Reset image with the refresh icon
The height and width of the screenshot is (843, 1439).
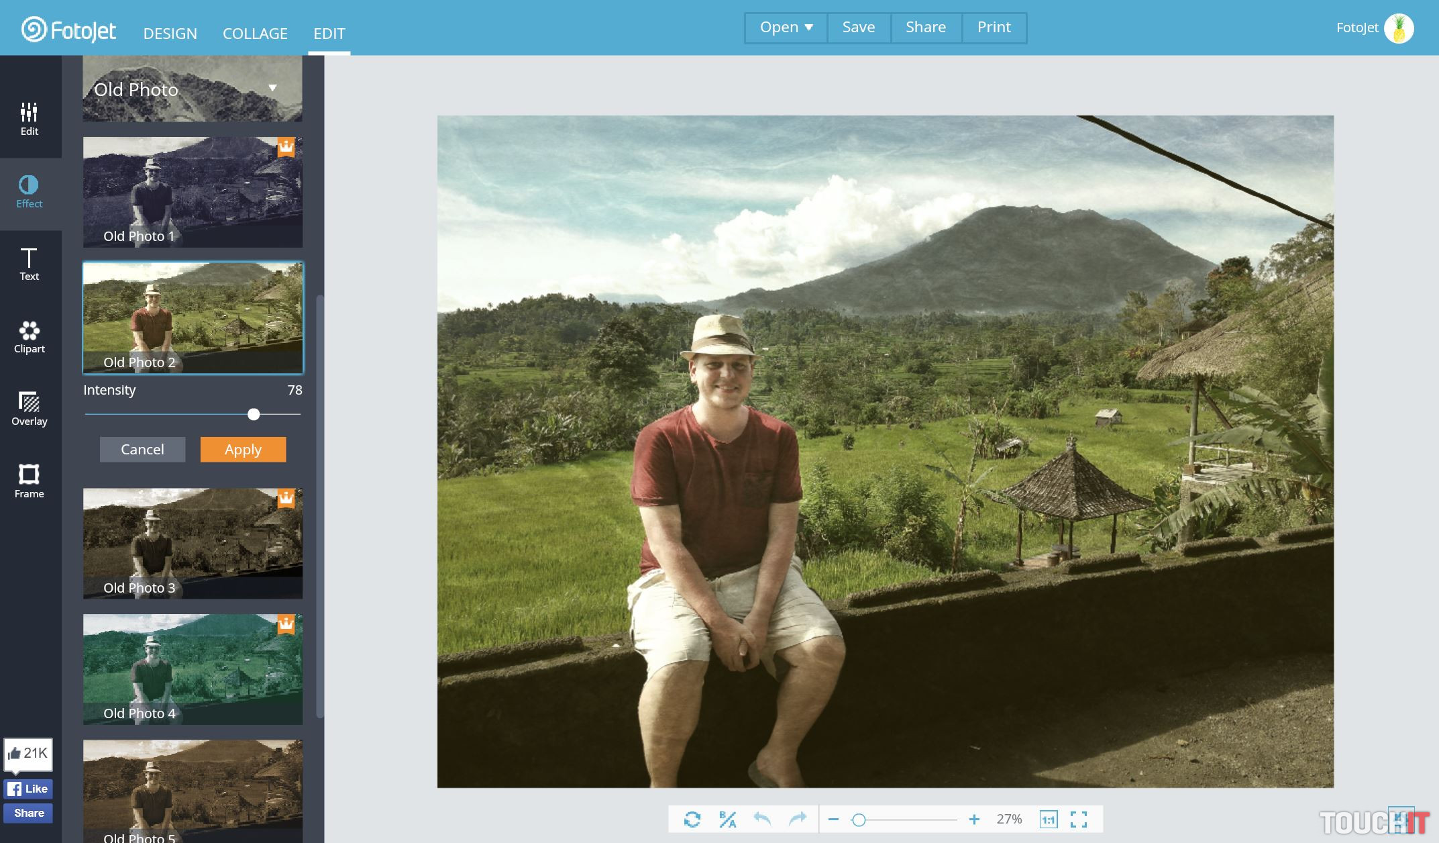[692, 819]
